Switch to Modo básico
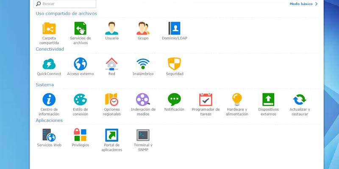 (301, 4)
